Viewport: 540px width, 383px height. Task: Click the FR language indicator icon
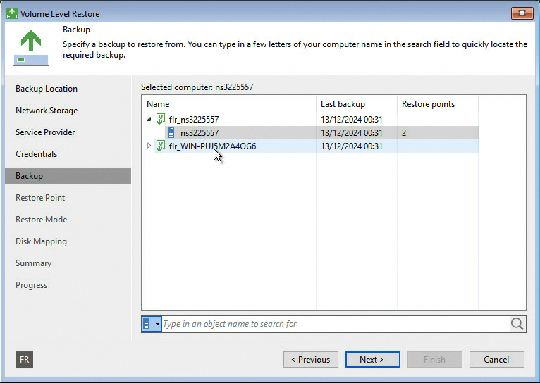tap(25, 360)
